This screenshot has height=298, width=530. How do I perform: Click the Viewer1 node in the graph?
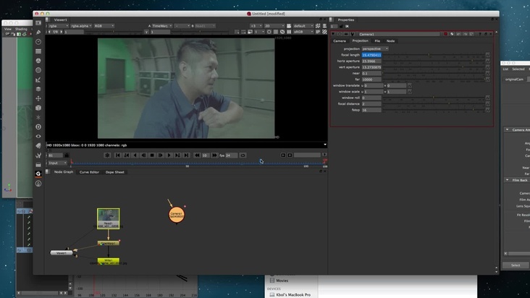(x=62, y=253)
